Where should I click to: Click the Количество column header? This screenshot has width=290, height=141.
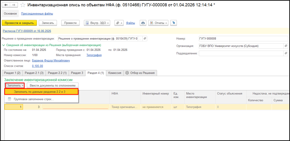click(x=259, y=100)
